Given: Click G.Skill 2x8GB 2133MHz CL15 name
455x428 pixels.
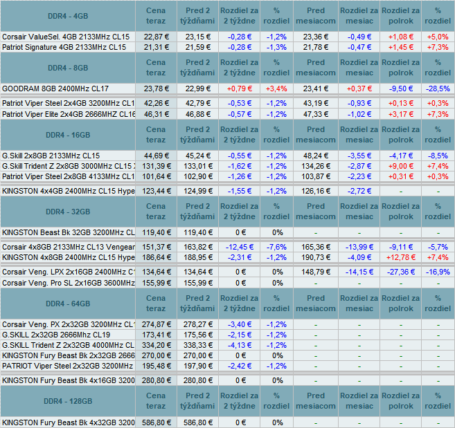Looking at the screenshot, I should click(51, 156).
